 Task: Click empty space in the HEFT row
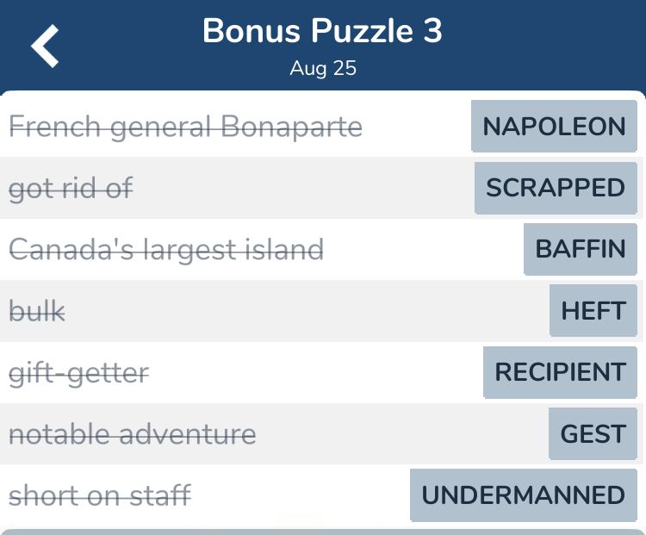coord(307,311)
